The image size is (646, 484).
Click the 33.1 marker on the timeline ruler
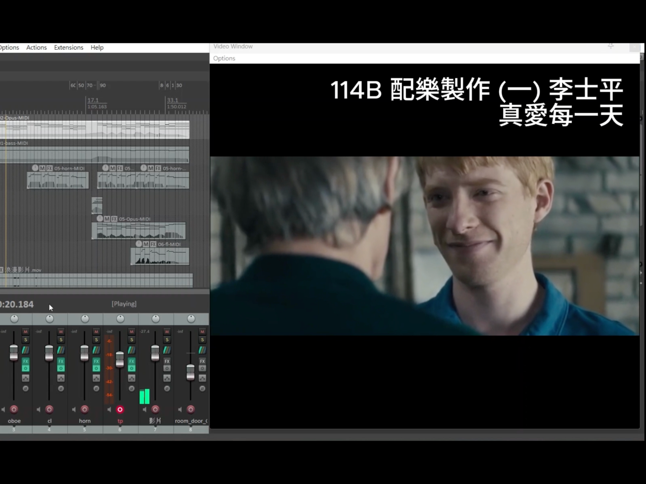point(173,100)
